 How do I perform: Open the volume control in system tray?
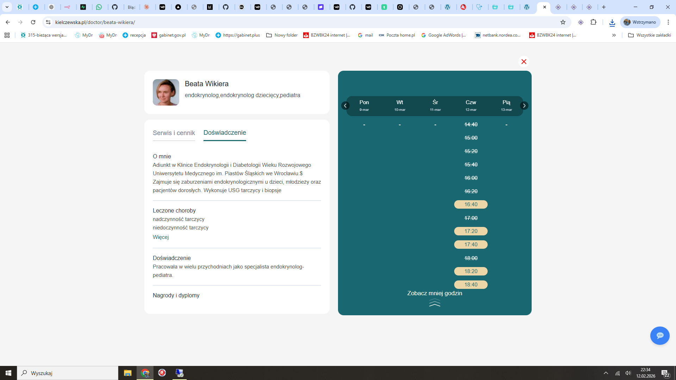point(629,373)
